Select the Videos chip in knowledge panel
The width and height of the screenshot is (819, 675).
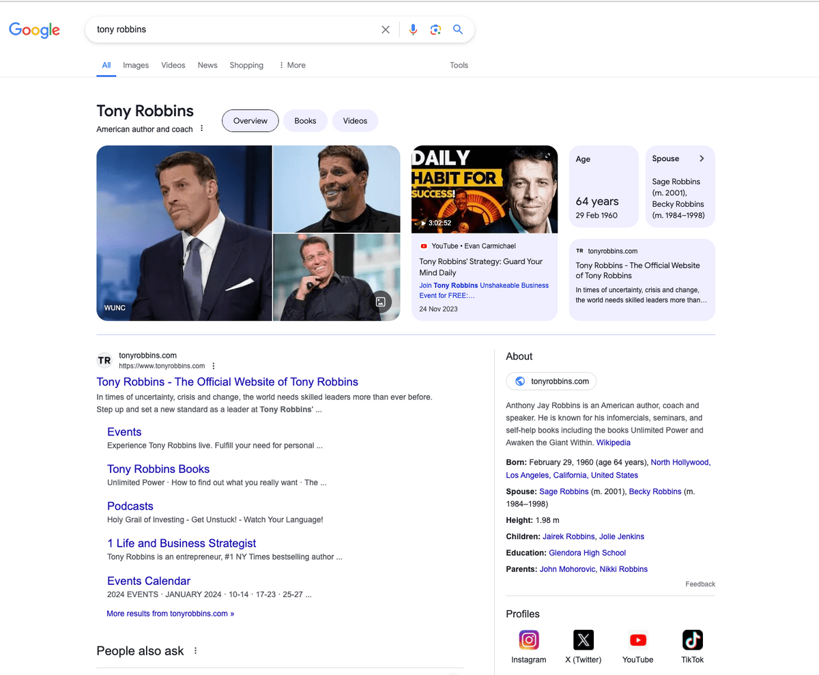click(x=355, y=121)
